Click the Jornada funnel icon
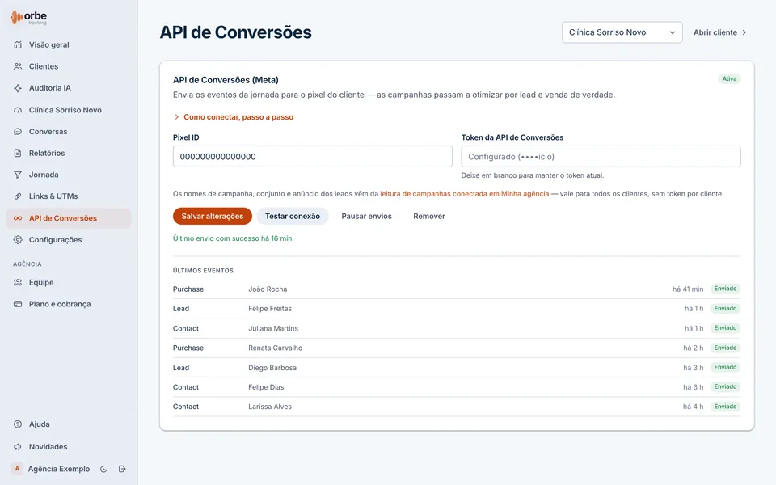Screen dimensions: 776x485 coord(18,175)
